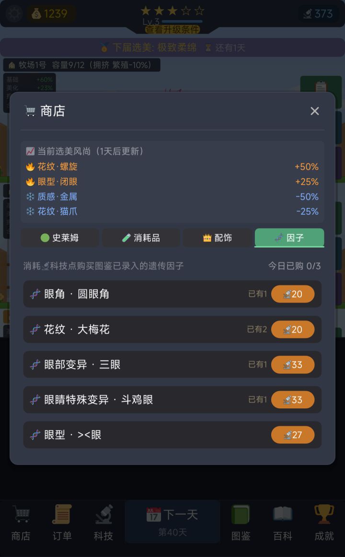The height and width of the screenshot is (557, 345).
Task: Click 查看升级条件 under level bar
Action: (172, 30)
